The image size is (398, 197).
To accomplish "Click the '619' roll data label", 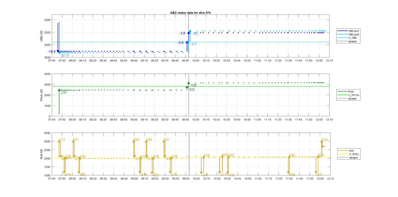I will tap(325, 140).
